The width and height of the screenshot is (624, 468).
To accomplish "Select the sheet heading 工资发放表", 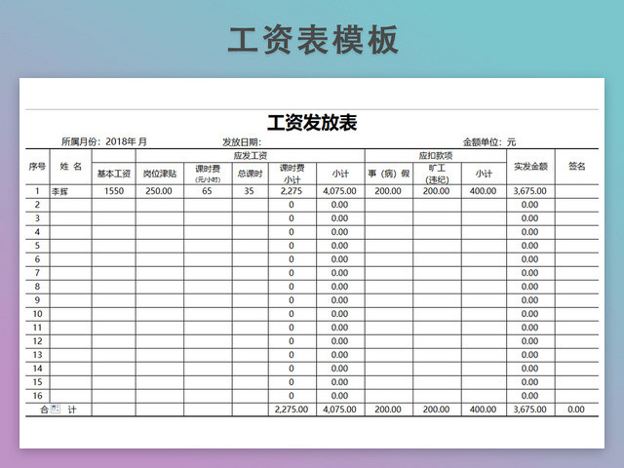I will (x=312, y=122).
